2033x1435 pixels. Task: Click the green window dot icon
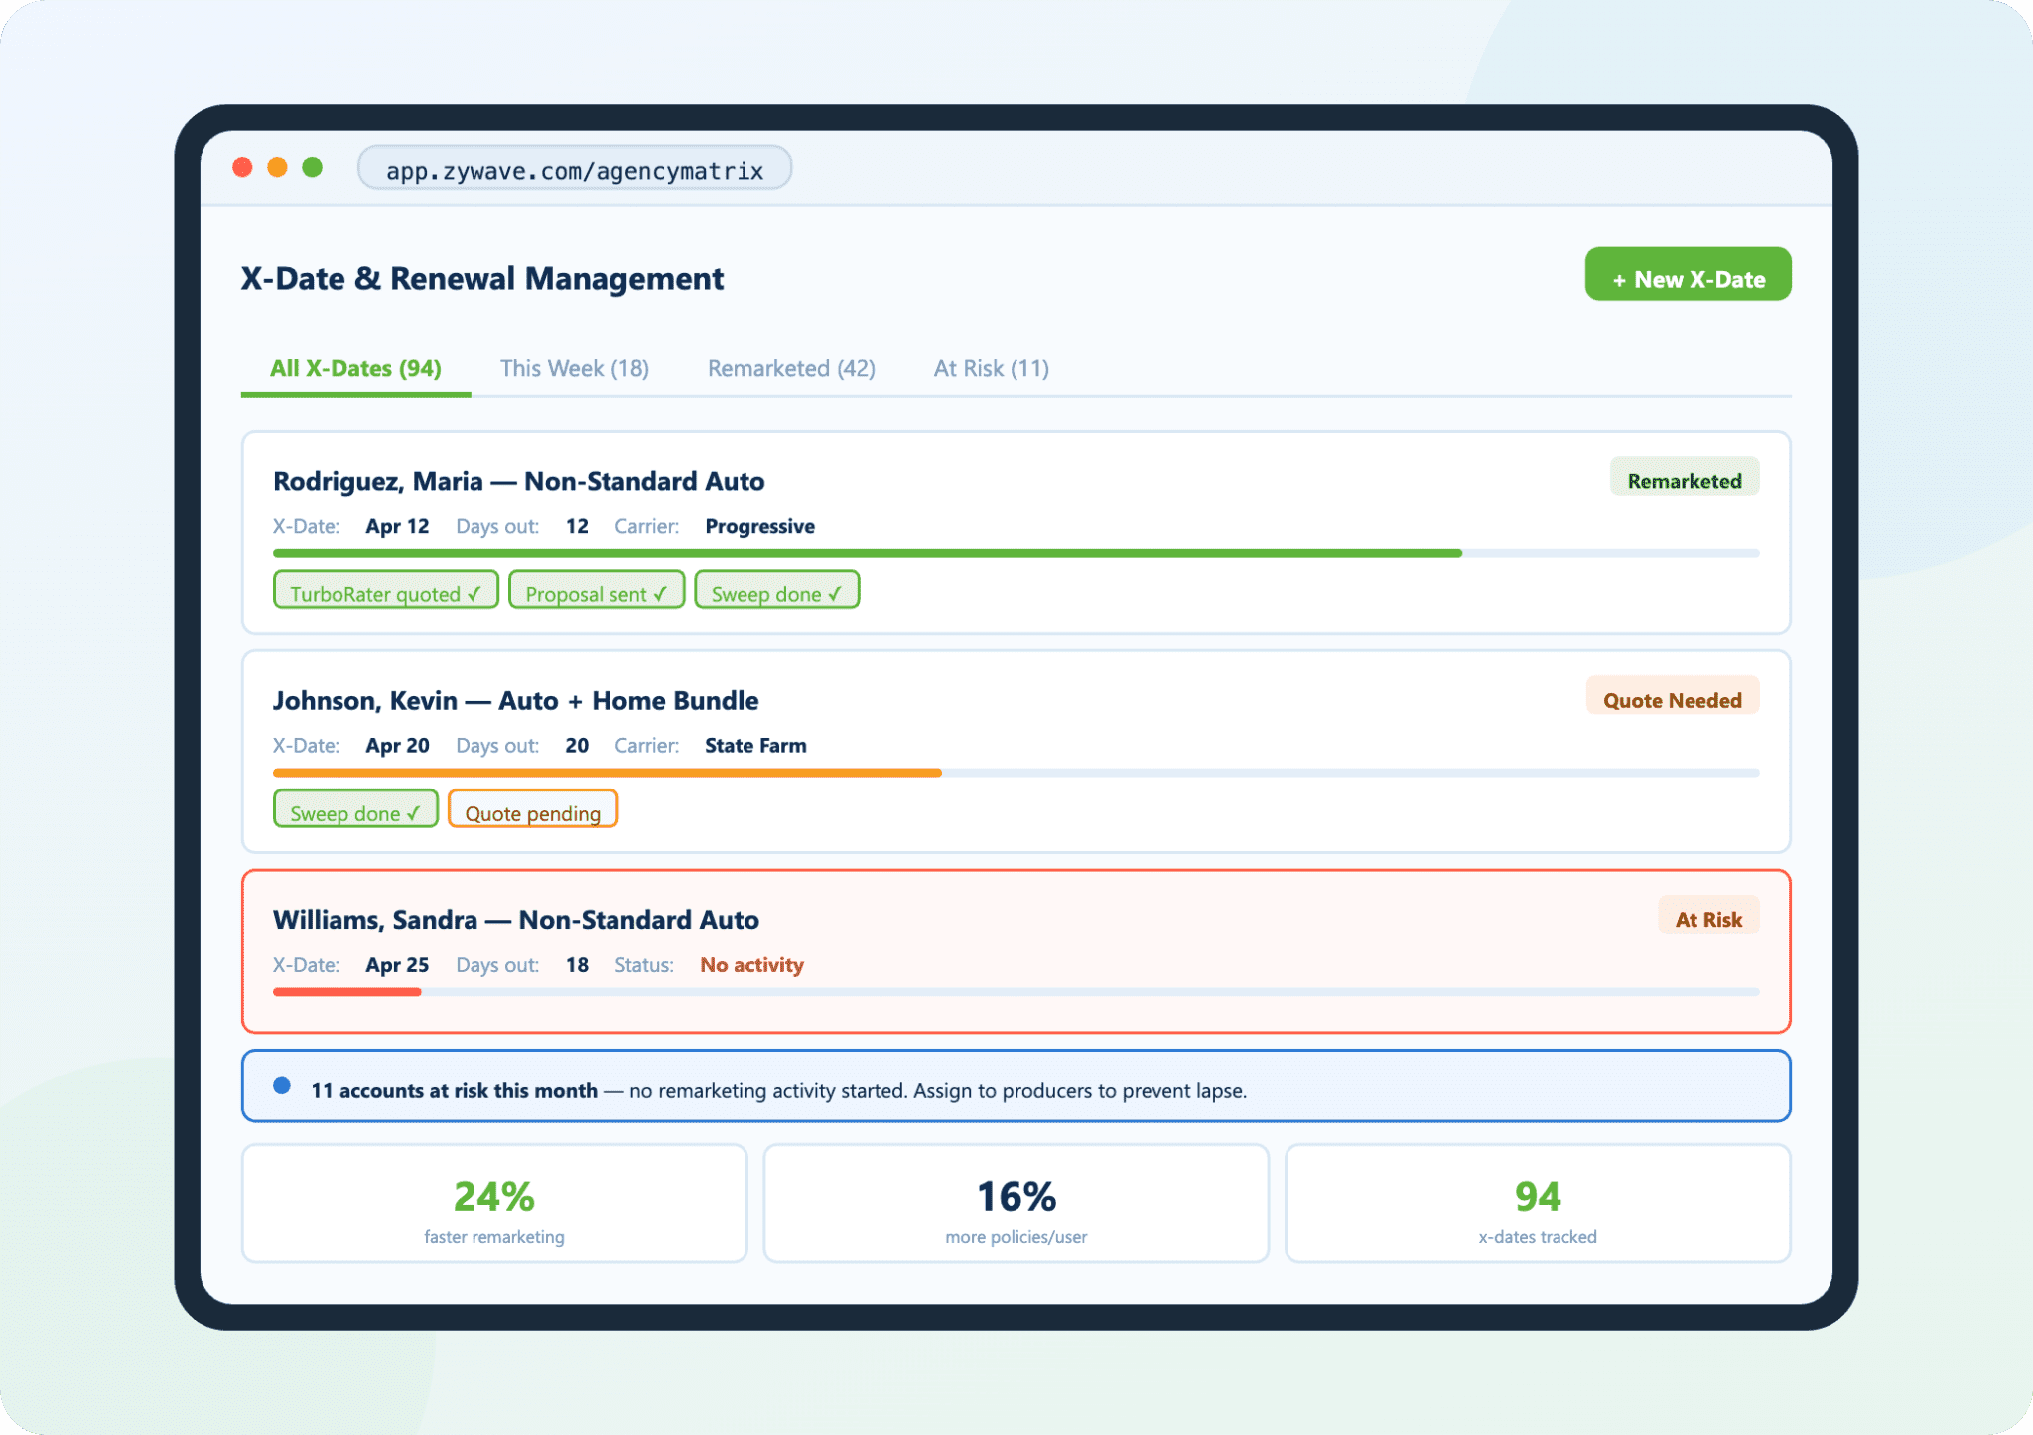point(312,167)
